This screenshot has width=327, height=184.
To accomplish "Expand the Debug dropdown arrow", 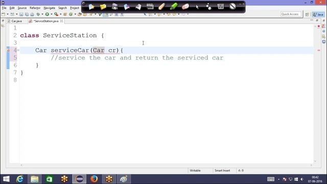I will [x=42, y=14].
